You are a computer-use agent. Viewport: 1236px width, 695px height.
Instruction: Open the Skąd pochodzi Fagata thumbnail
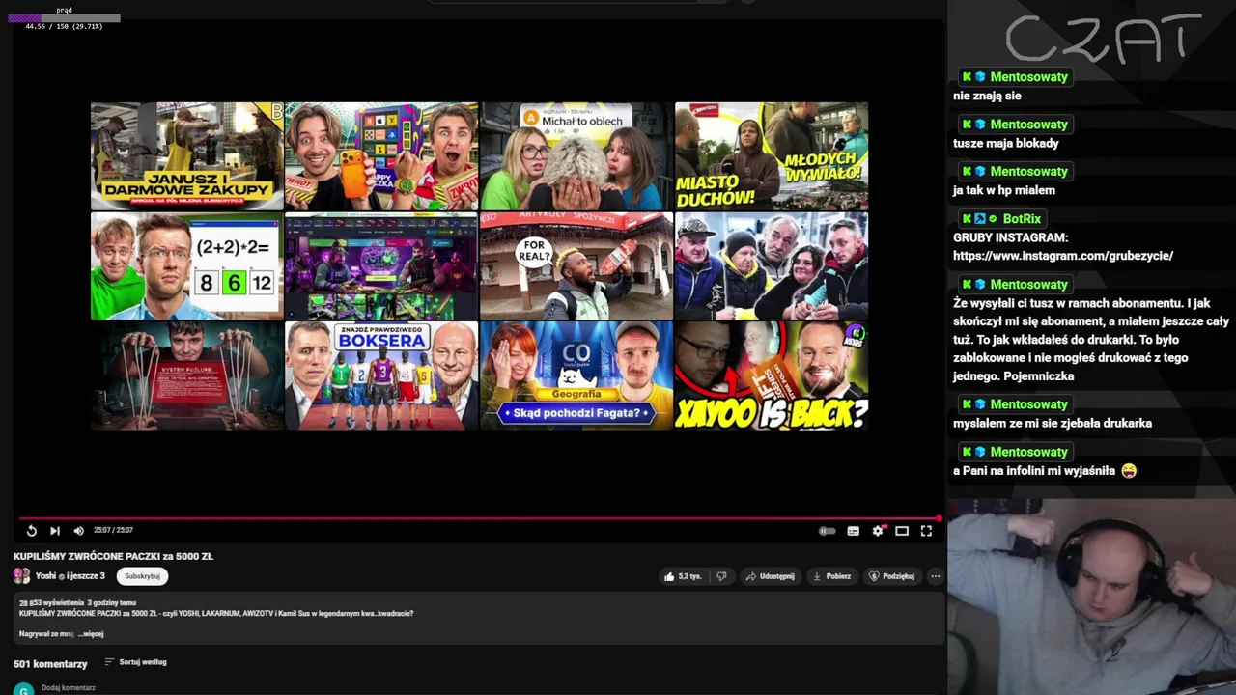(576, 375)
